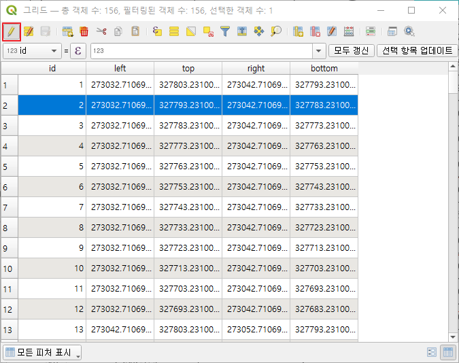
Task: Click the 123 expression input field
Action: pyautogui.click(x=201, y=51)
